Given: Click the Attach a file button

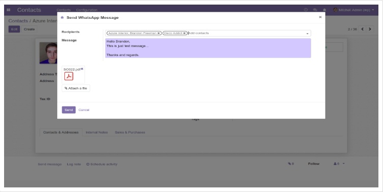Looking at the screenshot, I should [76, 88].
